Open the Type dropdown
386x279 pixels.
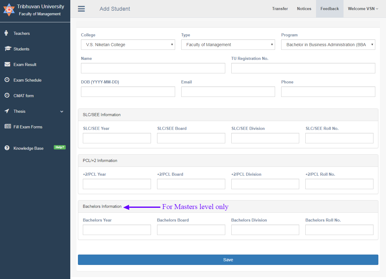(x=228, y=45)
